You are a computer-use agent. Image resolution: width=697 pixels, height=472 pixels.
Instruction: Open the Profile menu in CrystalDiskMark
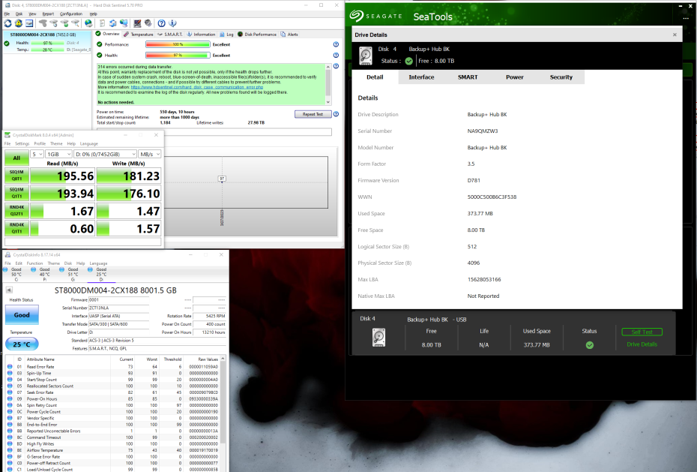(40, 143)
